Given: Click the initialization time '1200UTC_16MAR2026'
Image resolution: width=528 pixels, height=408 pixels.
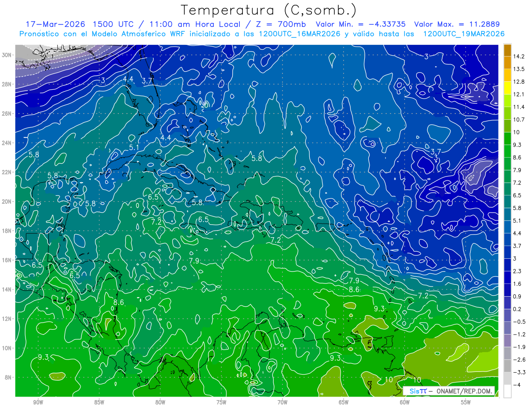Looking at the screenshot, I should (x=299, y=34).
